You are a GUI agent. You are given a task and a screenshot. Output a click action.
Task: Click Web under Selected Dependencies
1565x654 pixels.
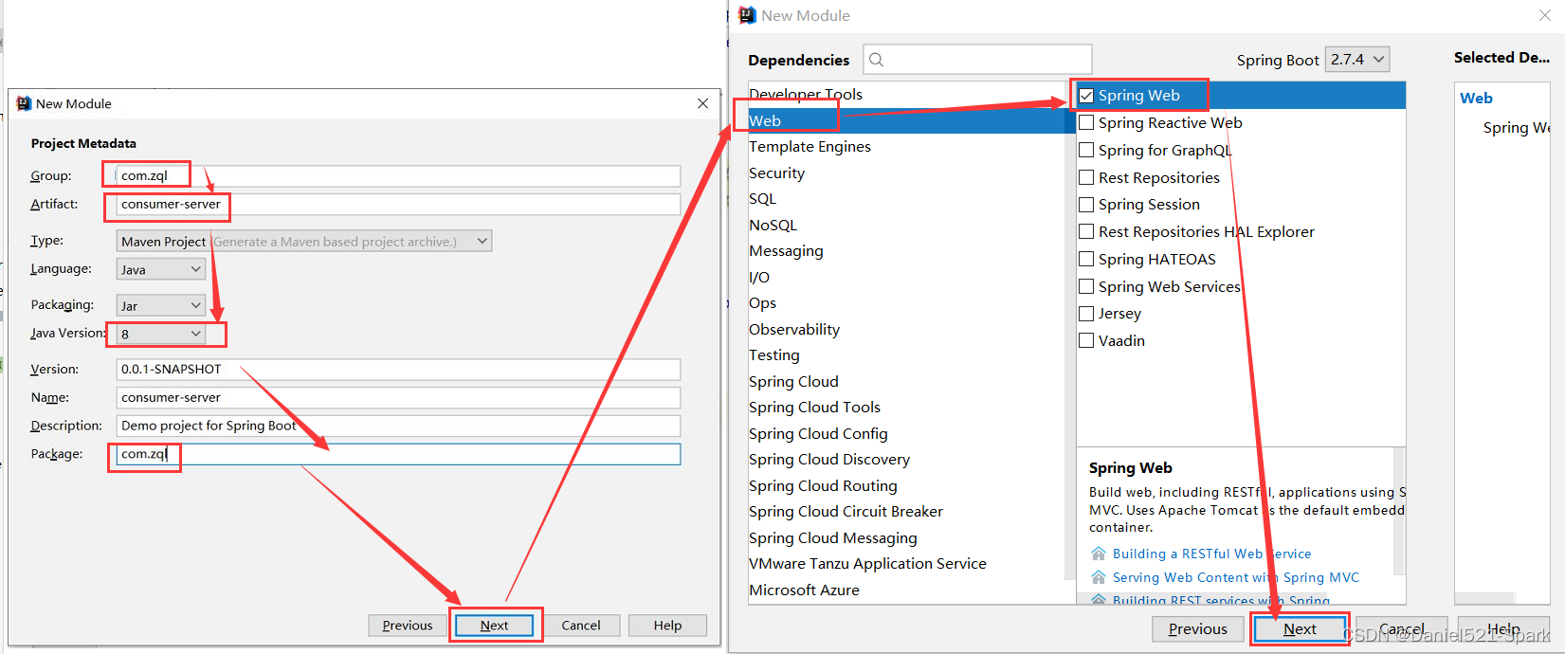point(1476,99)
